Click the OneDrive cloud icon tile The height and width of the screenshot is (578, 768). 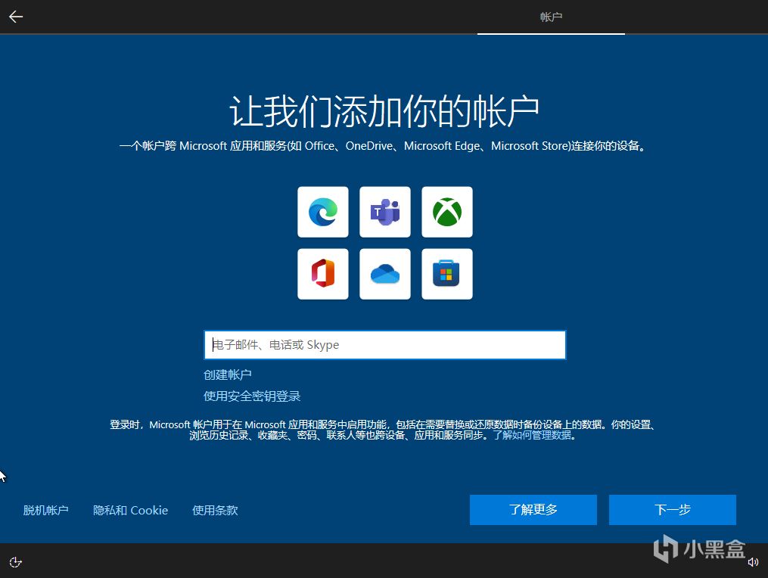point(385,274)
